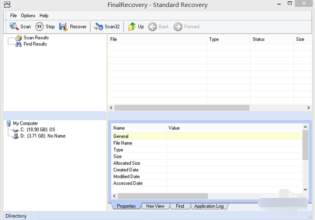
Task: Open the File menu
Action: [14, 16]
